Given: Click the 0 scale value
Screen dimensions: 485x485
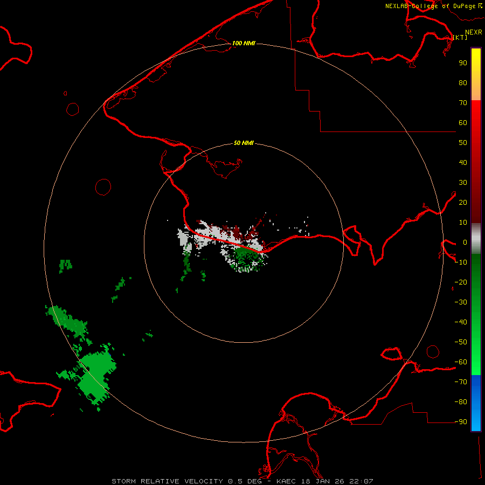Looking at the screenshot, I should 465,242.
